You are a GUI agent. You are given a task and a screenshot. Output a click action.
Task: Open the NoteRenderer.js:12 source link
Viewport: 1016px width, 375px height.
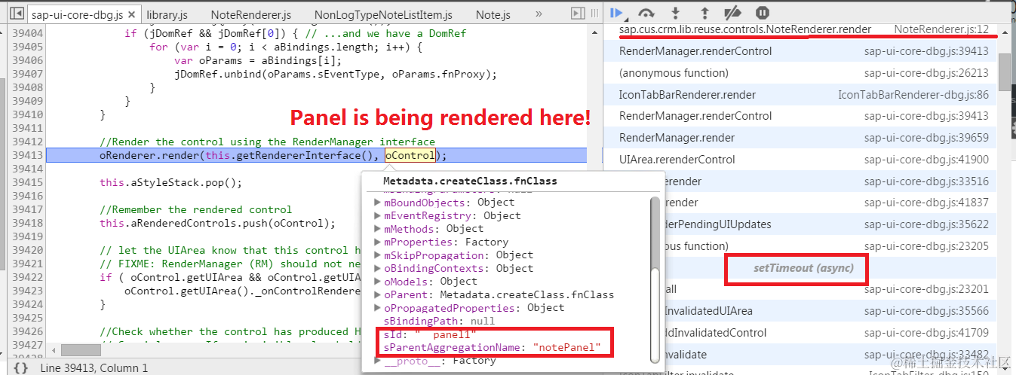pos(941,29)
